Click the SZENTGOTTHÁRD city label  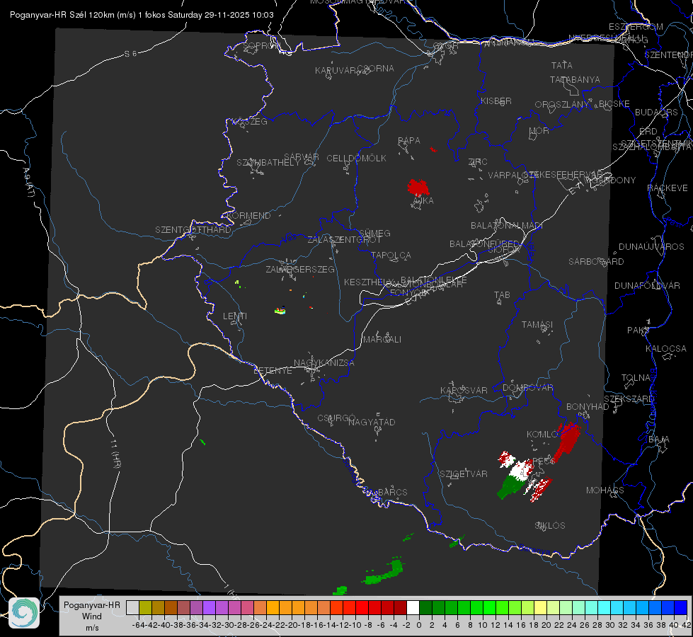click(193, 229)
